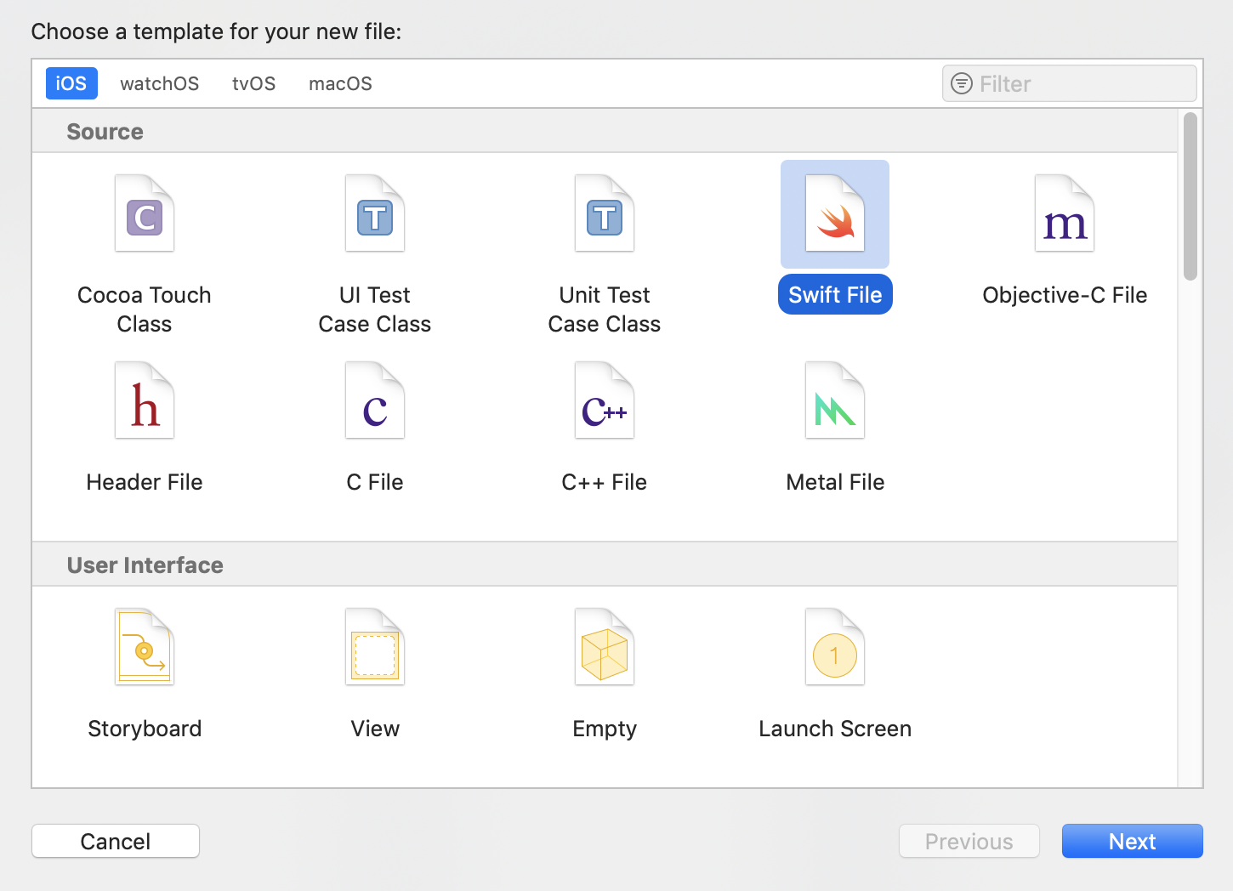Screen dimensions: 1233x891
Task: Choose the Storyboard template icon
Action: 145,647
